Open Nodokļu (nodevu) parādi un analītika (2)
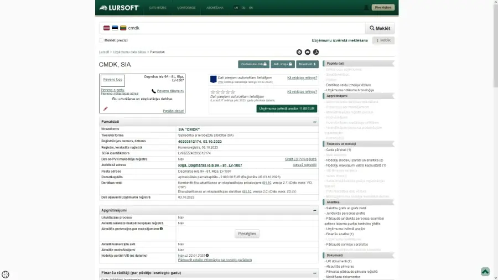This screenshot has width=498, height=280. tap(355, 160)
